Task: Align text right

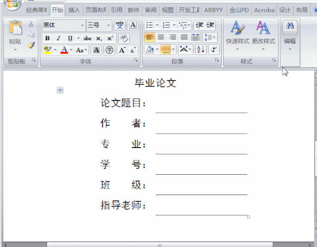Action: coord(173,37)
